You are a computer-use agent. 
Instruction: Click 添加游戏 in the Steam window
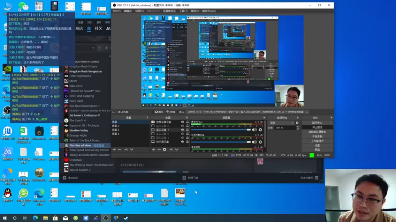click(71, 178)
